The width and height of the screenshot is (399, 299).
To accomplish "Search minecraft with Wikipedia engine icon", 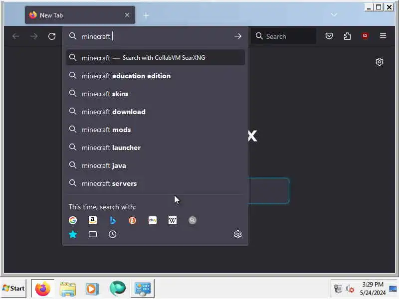I will click(172, 220).
